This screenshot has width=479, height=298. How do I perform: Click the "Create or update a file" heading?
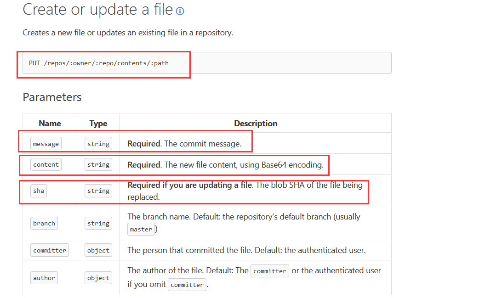click(97, 10)
